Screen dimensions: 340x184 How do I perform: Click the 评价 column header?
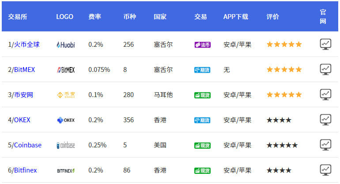[273, 17]
